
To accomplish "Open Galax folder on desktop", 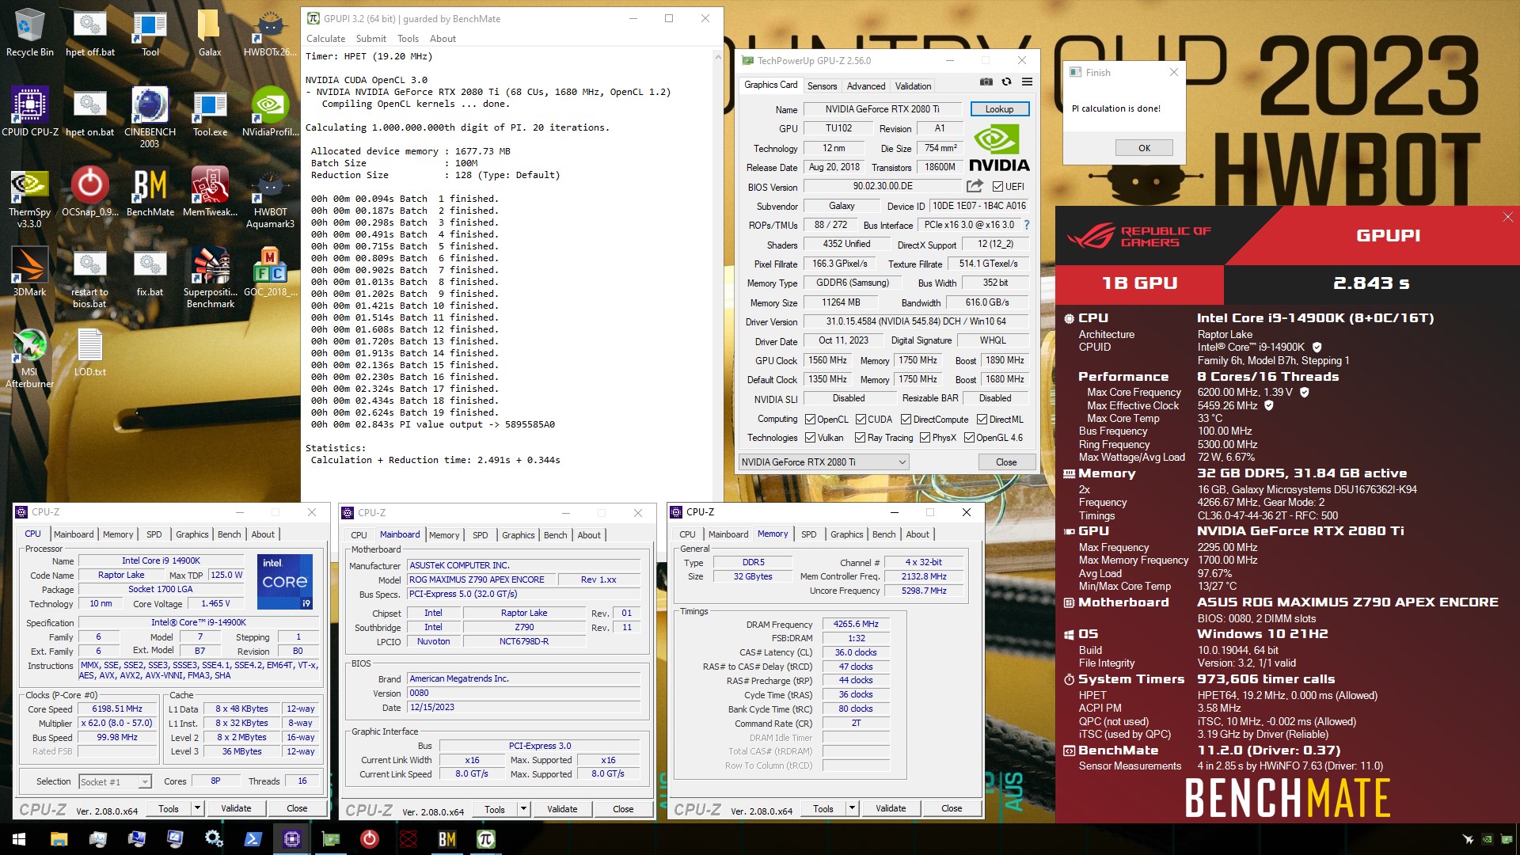I will tap(210, 34).
